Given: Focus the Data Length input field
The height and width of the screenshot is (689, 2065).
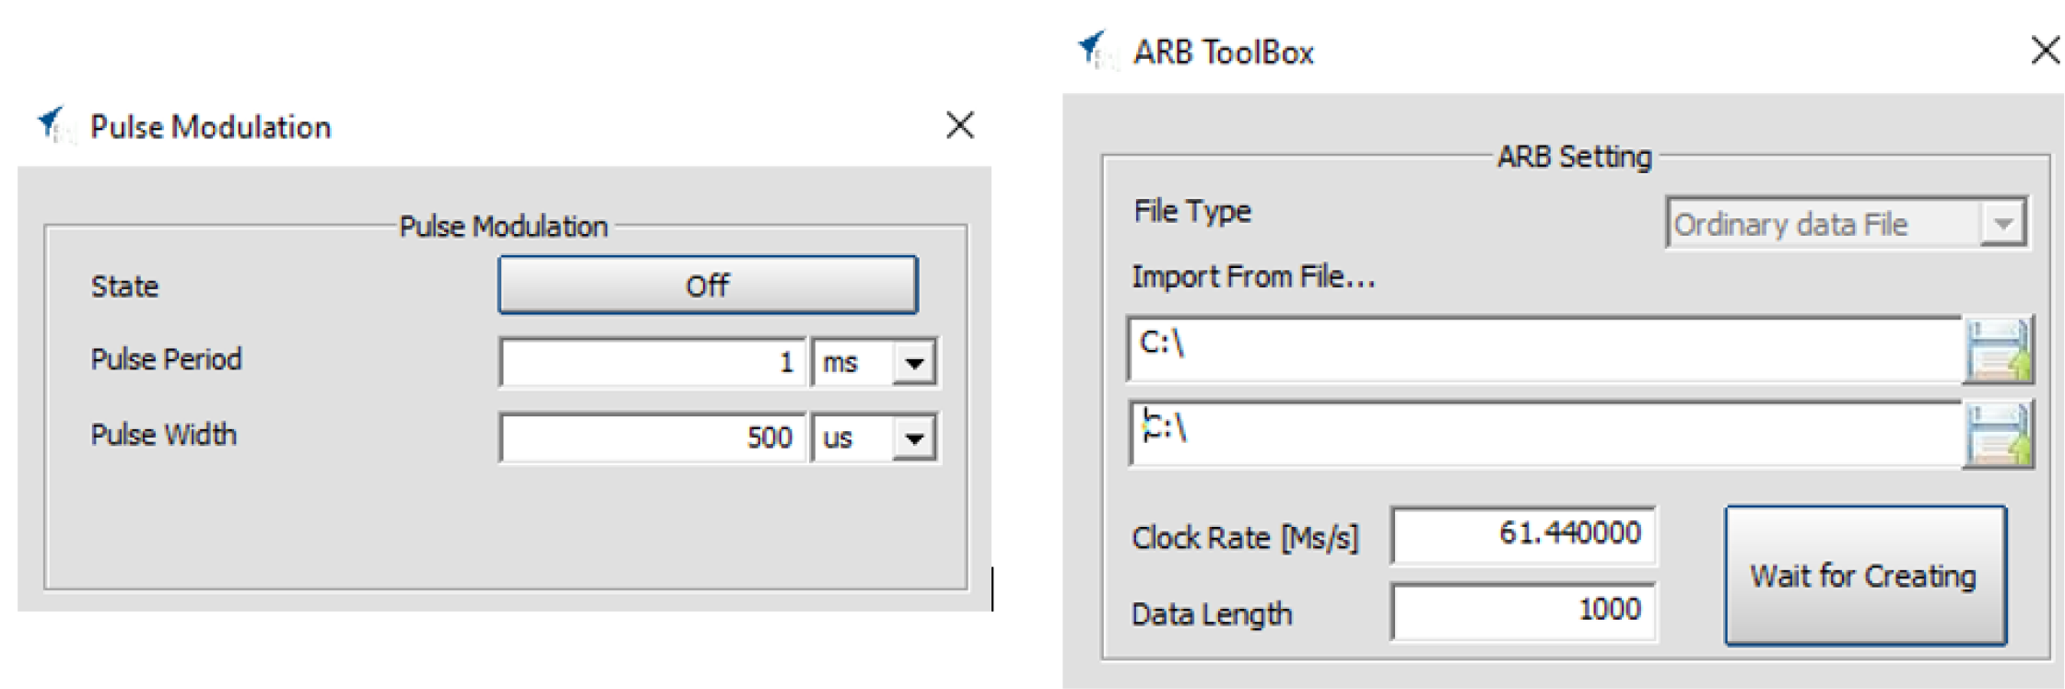Looking at the screenshot, I should coord(1522,612).
